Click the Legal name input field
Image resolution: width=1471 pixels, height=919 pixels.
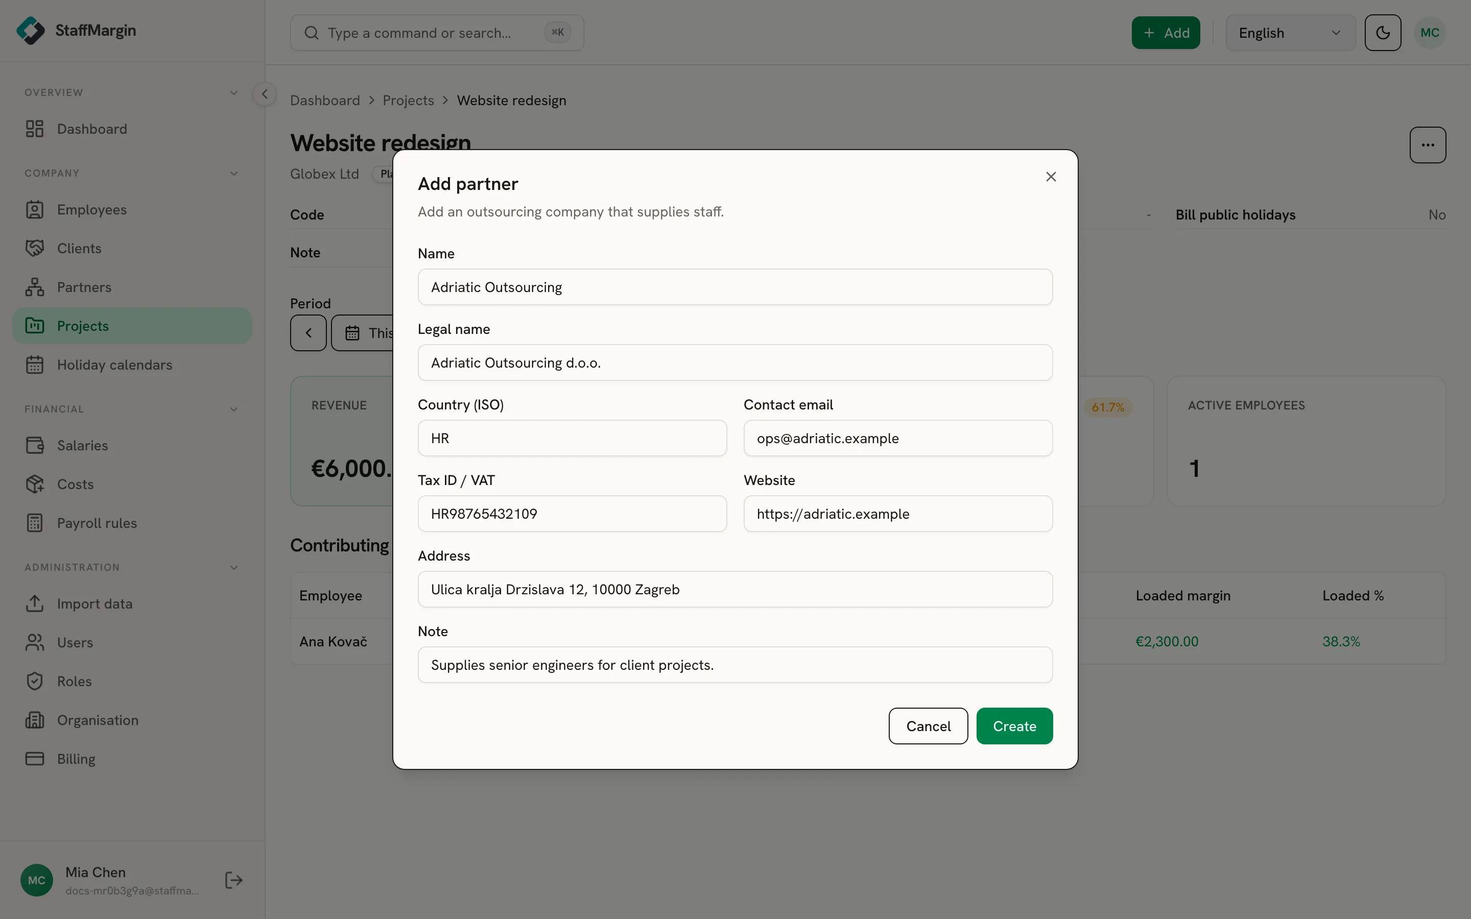click(735, 363)
